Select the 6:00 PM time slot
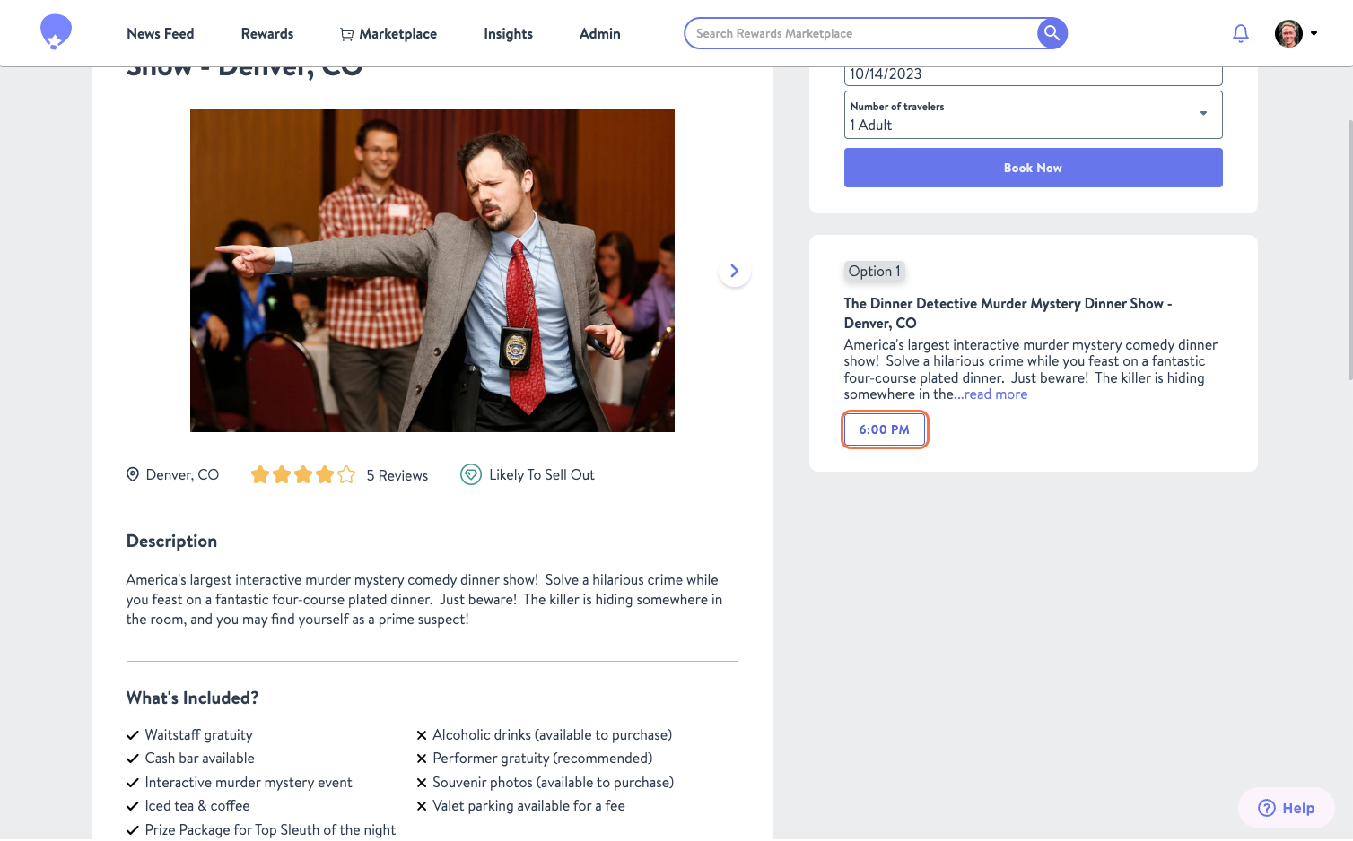The image size is (1353, 841). (x=885, y=429)
